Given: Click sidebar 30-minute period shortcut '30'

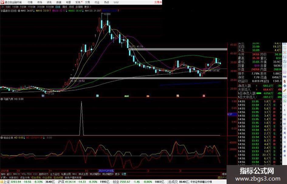Looking at the screenshot, I should click(x=285, y=119).
